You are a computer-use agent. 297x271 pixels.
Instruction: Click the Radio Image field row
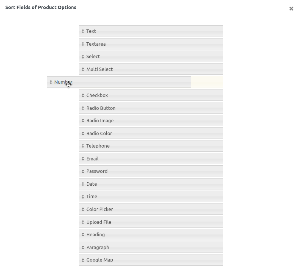151,121
